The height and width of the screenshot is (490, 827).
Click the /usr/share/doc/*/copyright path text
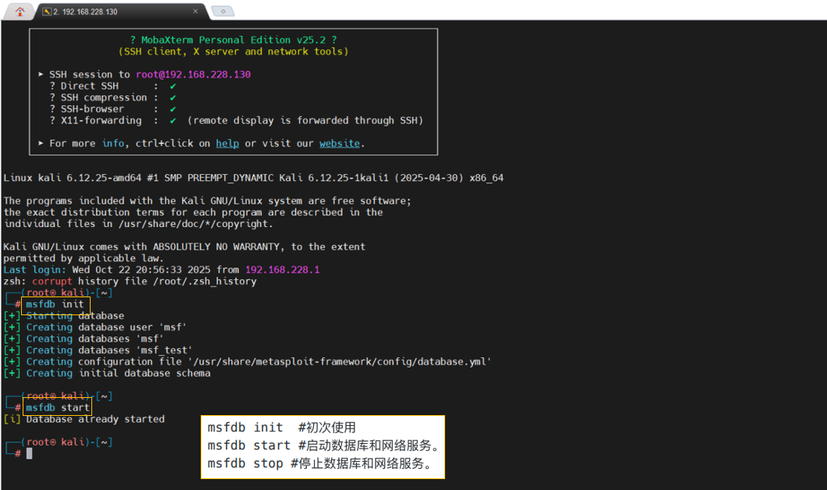196,224
